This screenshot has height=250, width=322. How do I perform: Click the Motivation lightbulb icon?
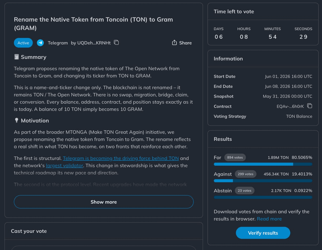pos(17,120)
